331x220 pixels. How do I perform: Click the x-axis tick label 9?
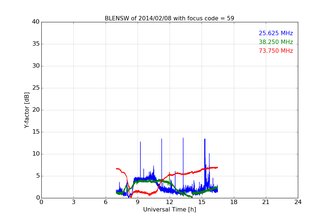pyautogui.click(x=138, y=202)
